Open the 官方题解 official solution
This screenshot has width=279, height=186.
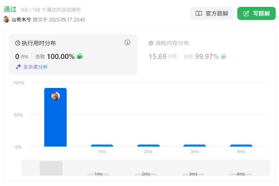pyautogui.click(x=212, y=13)
